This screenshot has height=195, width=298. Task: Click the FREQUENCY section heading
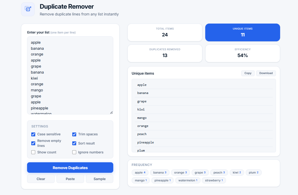point(142,165)
